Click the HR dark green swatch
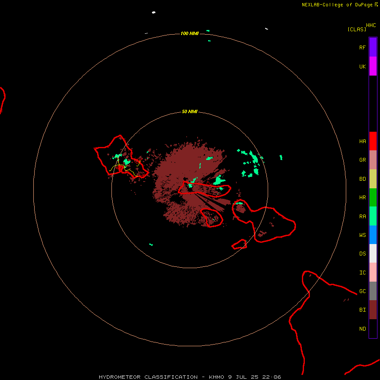The height and width of the screenshot is (380, 380). [373, 198]
